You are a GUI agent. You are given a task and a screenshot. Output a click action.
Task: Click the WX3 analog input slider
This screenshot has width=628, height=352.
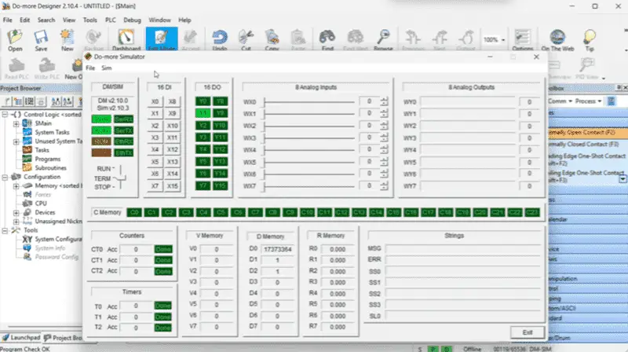(x=309, y=137)
